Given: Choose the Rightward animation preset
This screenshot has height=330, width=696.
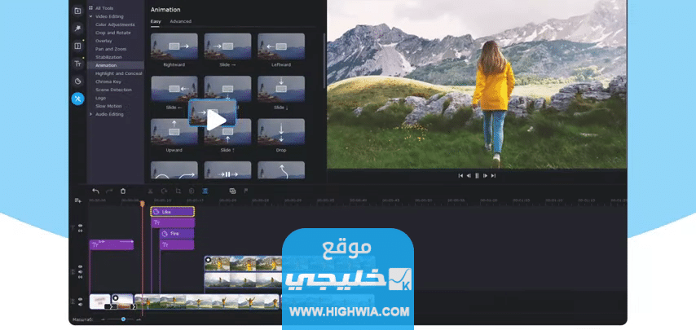Looking at the screenshot, I should pos(174,46).
